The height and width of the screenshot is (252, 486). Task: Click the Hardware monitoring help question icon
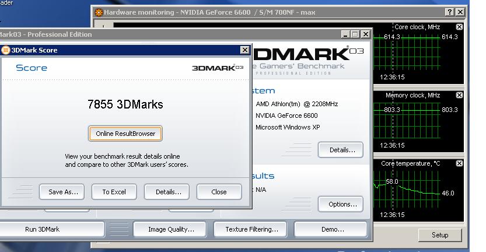pos(449,12)
